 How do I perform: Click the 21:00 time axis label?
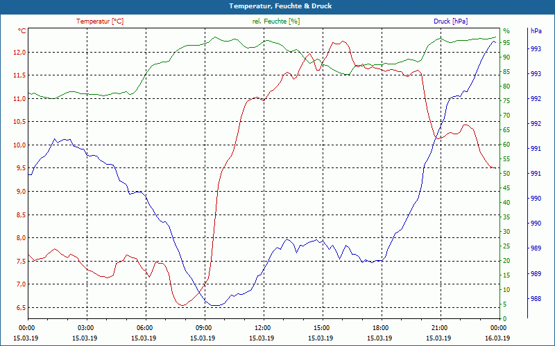click(438, 327)
